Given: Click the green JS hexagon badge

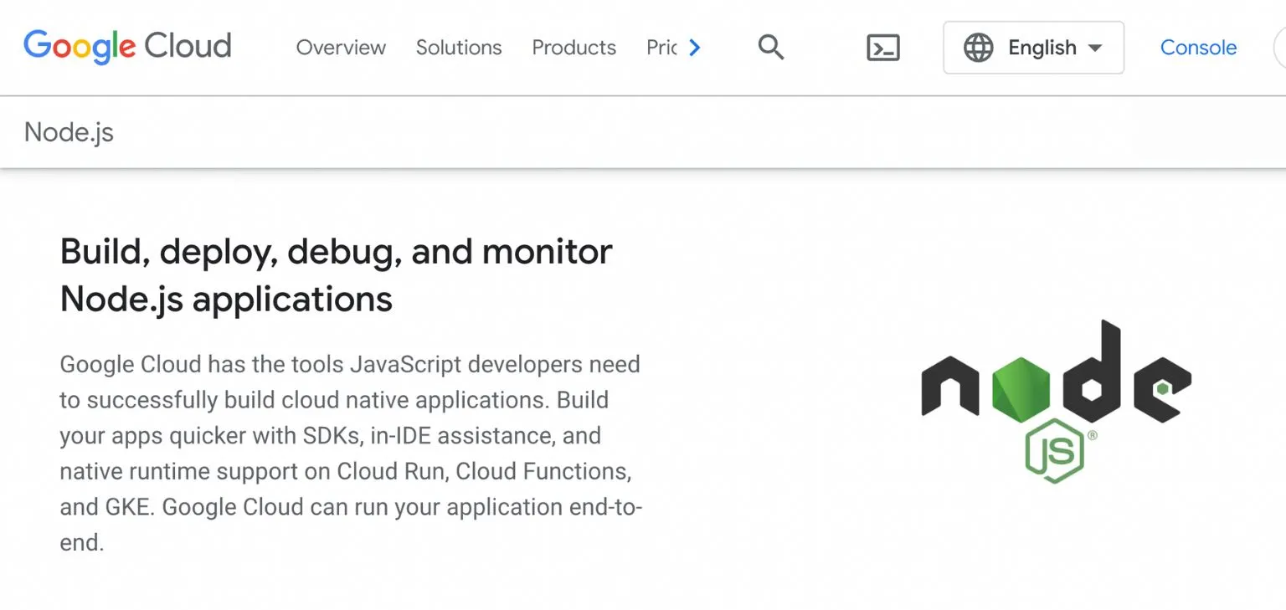Looking at the screenshot, I should 1054,452.
